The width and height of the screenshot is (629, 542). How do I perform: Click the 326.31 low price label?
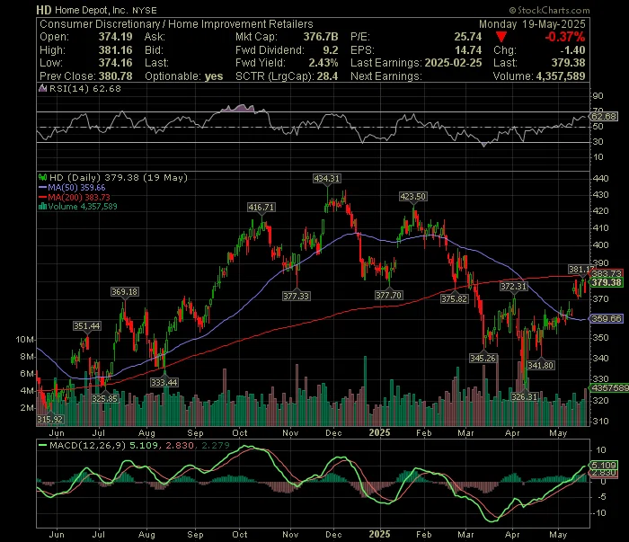tap(524, 396)
